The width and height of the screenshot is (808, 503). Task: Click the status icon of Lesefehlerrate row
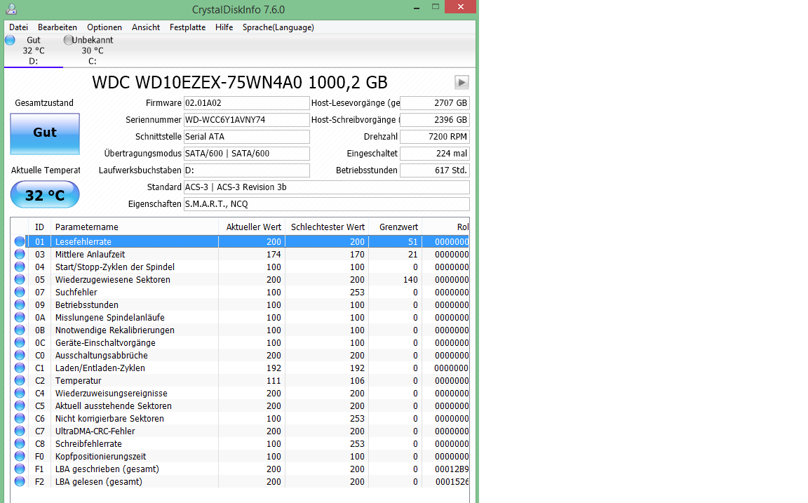(20, 241)
